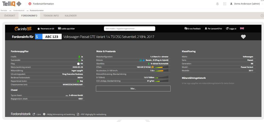Click the fuel pump icon beside Bensin

coord(140,60)
